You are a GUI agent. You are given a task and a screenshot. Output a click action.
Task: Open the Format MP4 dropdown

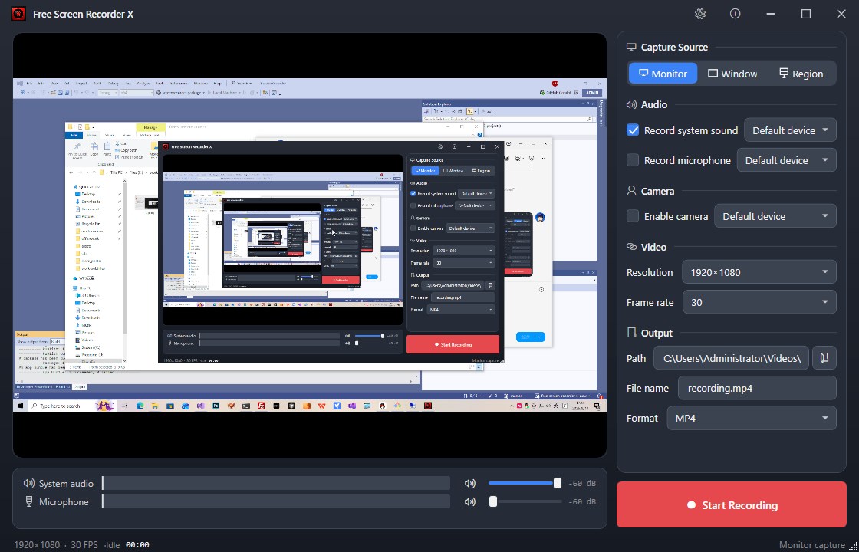pos(752,419)
